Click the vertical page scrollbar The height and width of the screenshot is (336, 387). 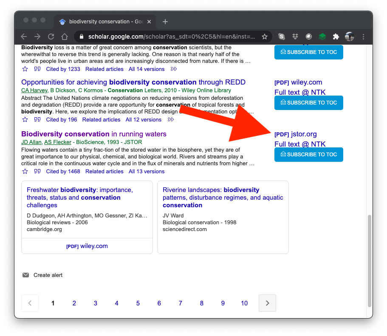click(369, 260)
